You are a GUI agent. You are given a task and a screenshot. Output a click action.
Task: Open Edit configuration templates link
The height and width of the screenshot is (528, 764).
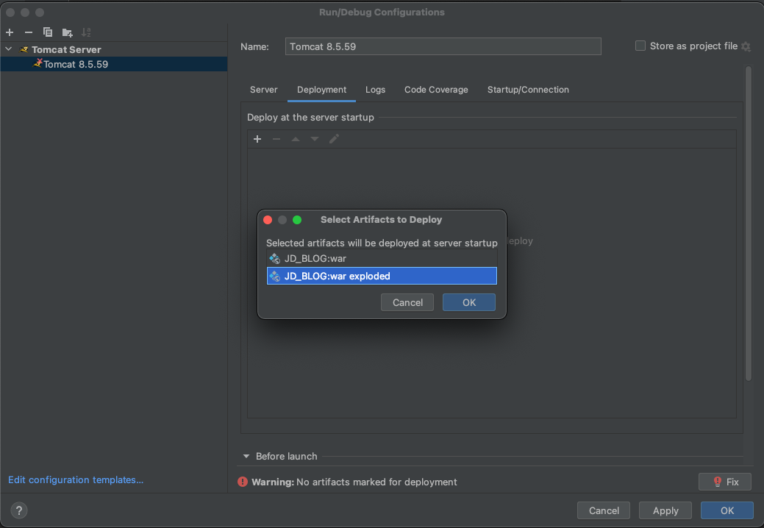pyautogui.click(x=76, y=479)
